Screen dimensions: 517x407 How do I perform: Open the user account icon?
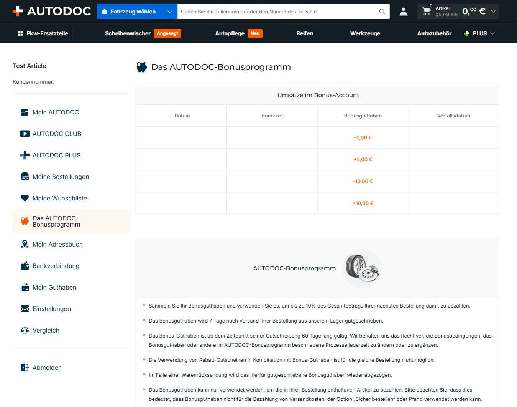pos(404,12)
